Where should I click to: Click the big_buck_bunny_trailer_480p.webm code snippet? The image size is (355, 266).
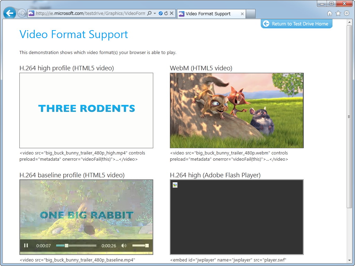pyautogui.click(x=229, y=156)
